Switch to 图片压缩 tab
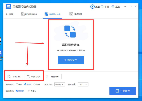Viewport: 142px width, 101px height. coord(76,14)
